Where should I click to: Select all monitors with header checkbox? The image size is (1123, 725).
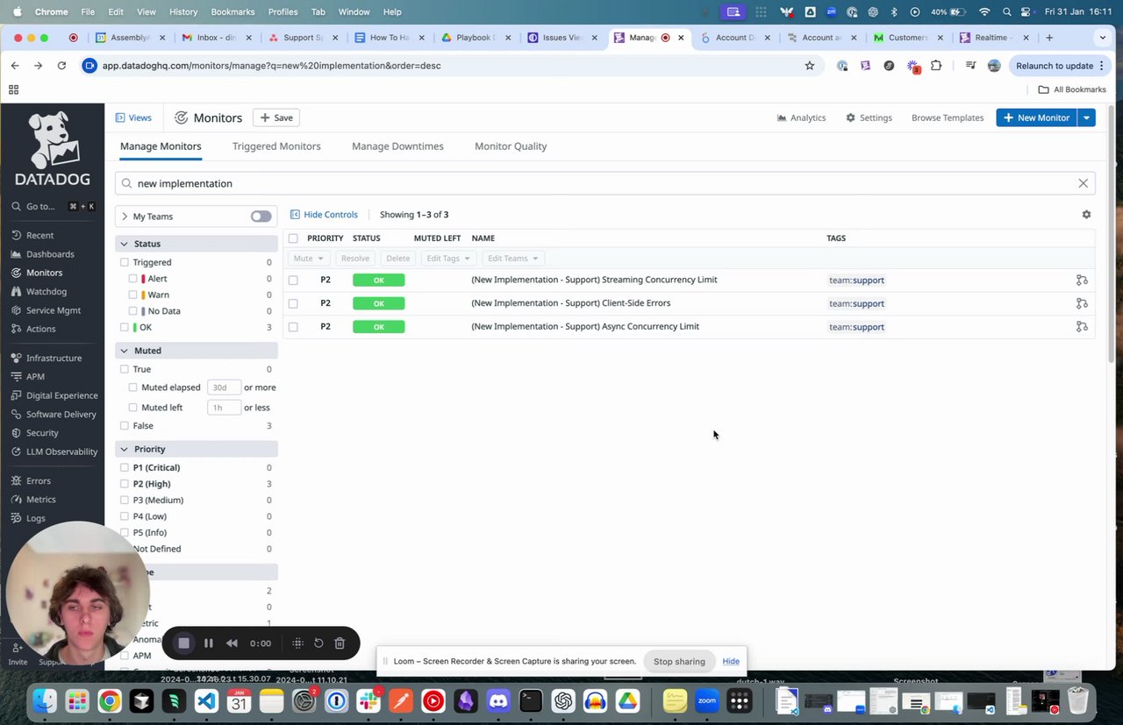(293, 238)
